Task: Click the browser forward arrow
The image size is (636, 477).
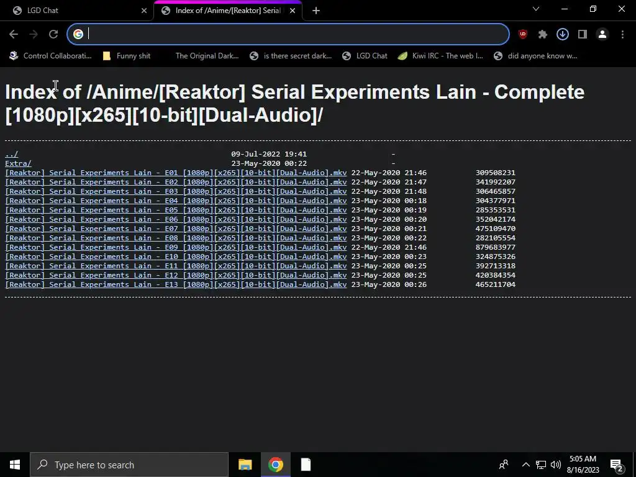Action: pyautogui.click(x=34, y=35)
